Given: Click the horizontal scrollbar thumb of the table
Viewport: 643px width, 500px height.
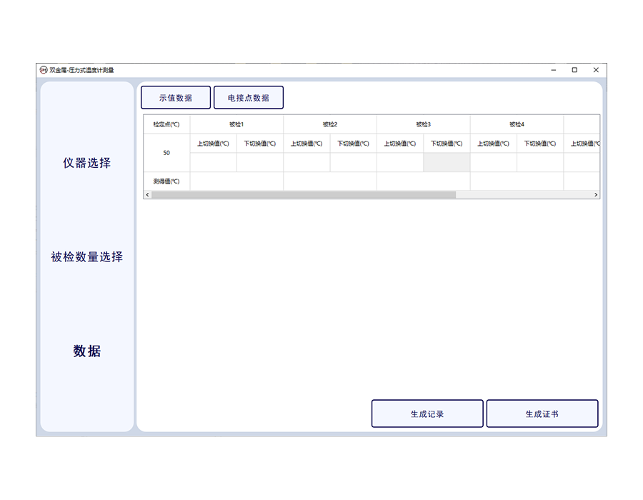Looking at the screenshot, I should point(304,194).
